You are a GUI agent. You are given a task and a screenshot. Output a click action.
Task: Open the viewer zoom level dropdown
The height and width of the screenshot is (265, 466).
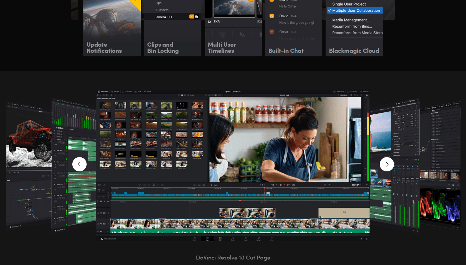[x=357, y=95]
